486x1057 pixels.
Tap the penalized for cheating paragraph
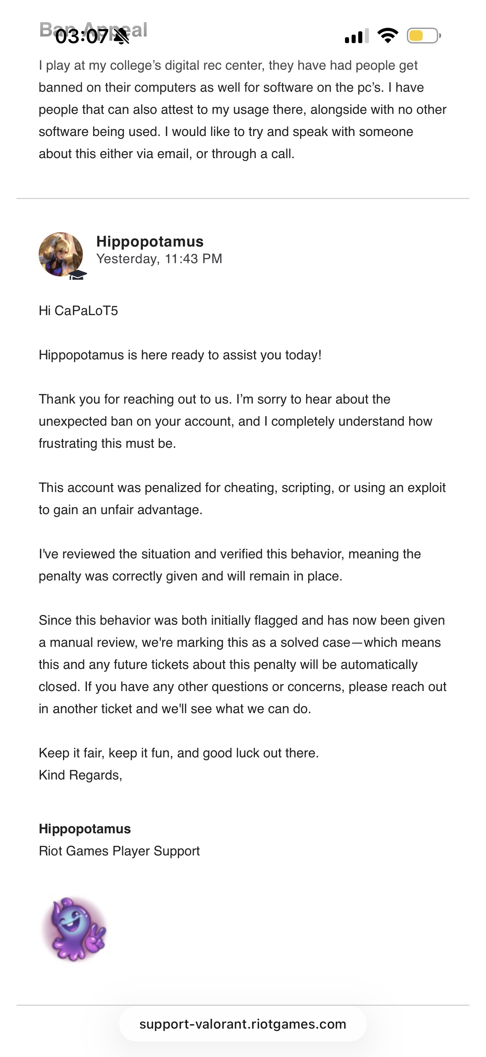243,499
